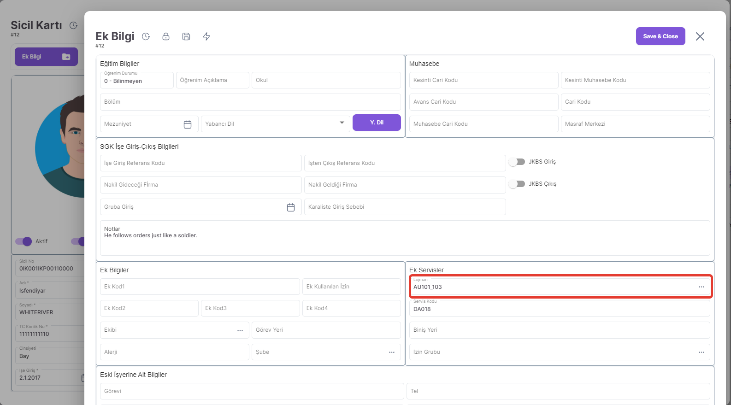Click the save disk icon in header
Image resolution: width=731 pixels, height=405 pixels.
coord(186,36)
